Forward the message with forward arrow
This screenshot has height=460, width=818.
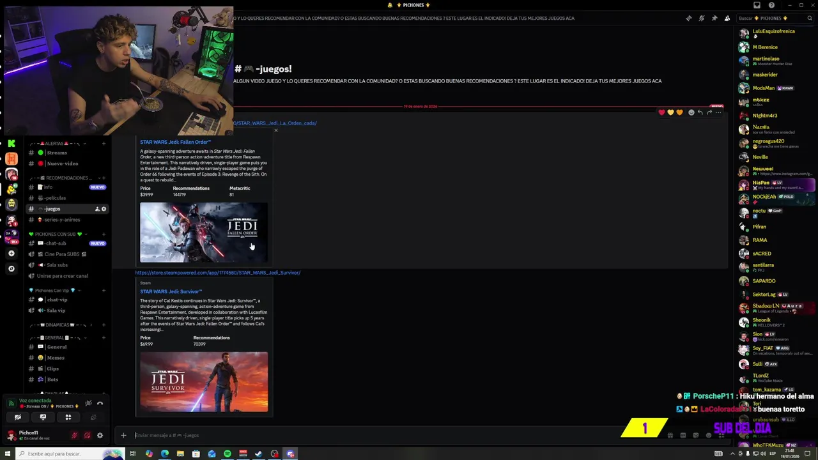coord(709,112)
